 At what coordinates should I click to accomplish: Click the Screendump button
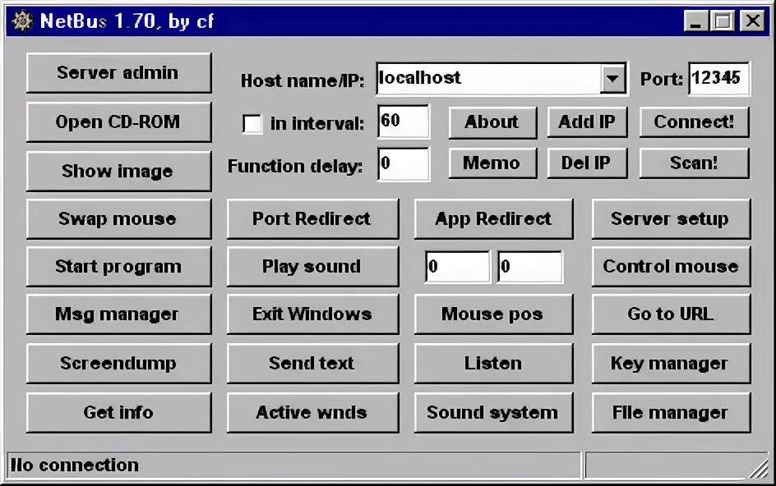118,364
